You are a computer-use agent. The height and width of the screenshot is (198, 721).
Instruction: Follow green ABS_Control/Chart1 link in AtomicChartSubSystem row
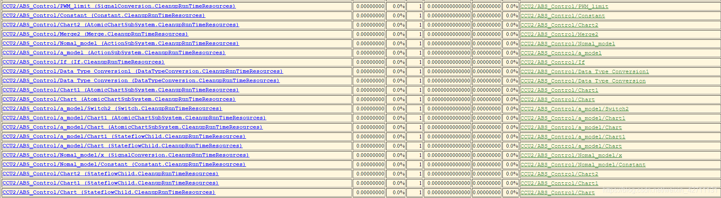[x=559, y=91]
